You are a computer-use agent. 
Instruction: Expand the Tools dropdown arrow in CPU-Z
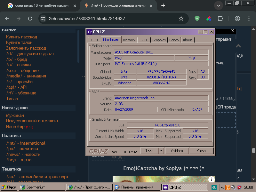pos(161,151)
